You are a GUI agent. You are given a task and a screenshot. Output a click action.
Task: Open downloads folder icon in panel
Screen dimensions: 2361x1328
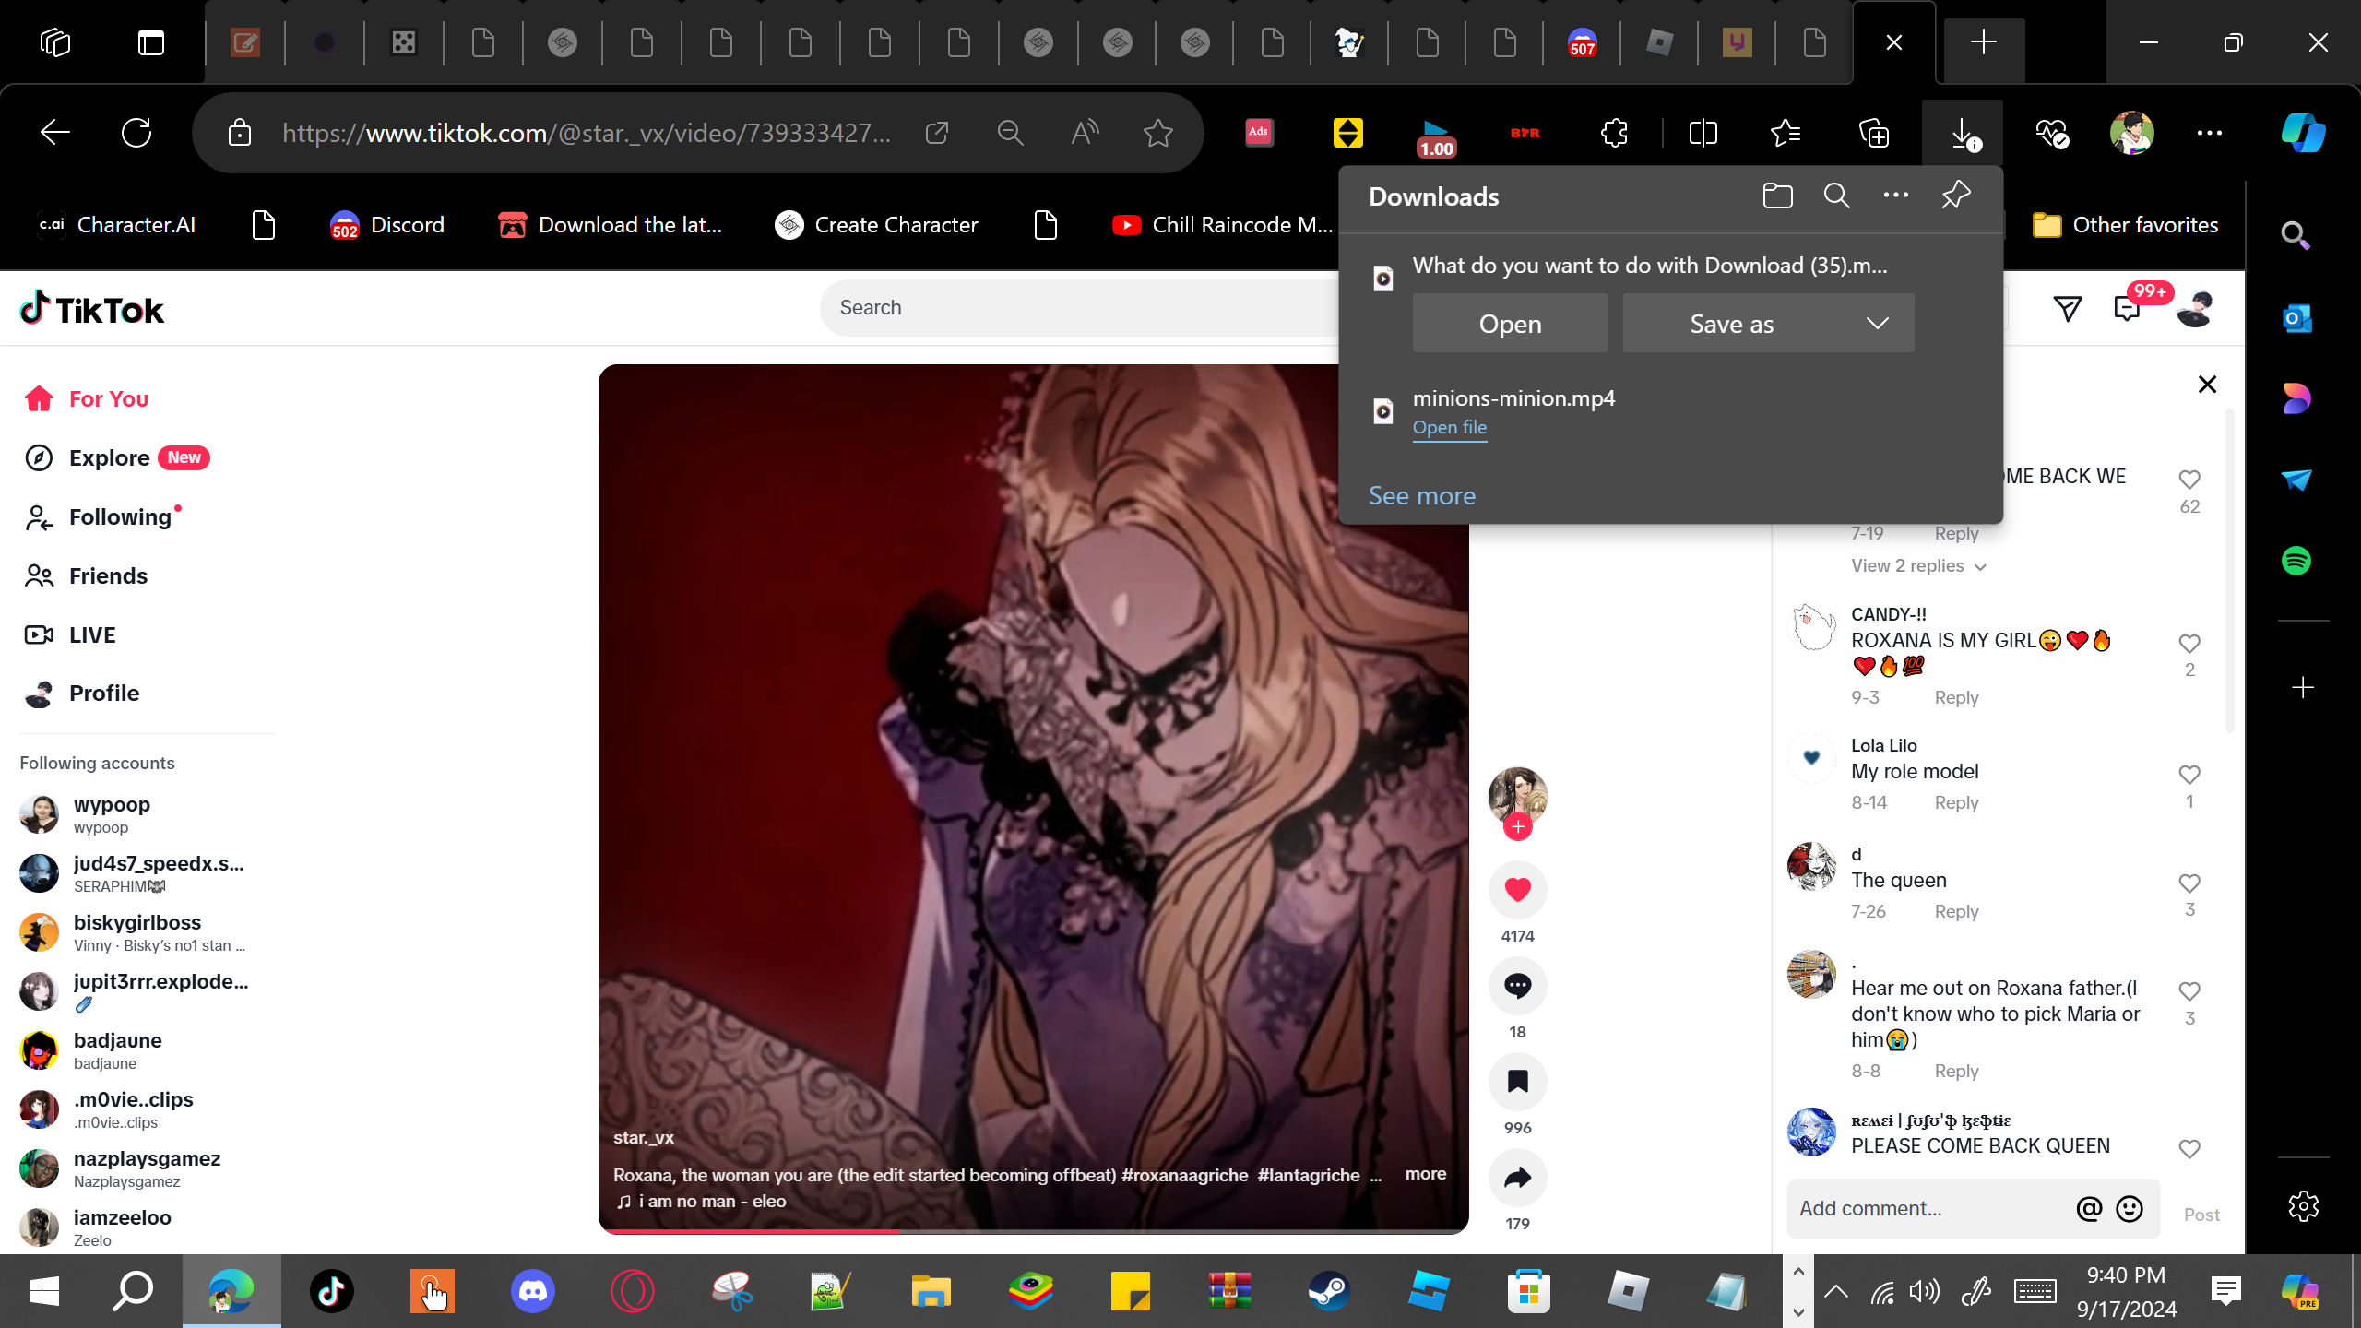(1777, 196)
